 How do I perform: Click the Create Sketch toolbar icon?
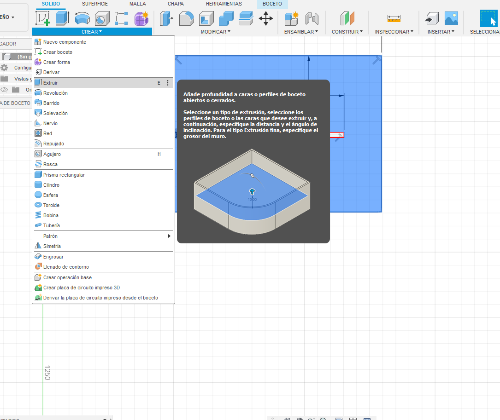tap(43, 18)
